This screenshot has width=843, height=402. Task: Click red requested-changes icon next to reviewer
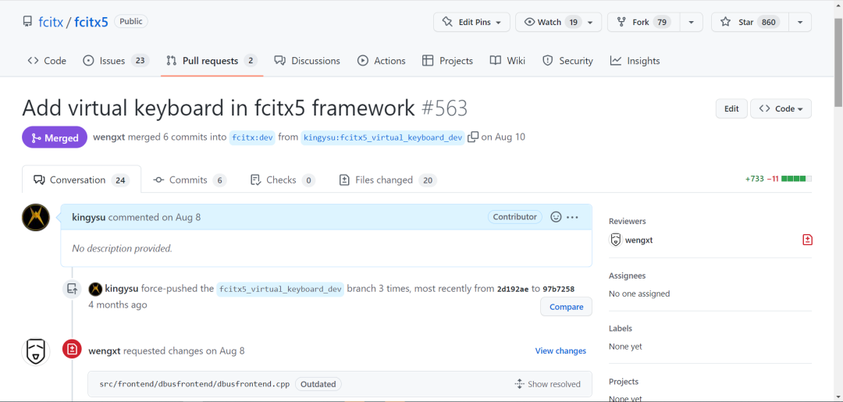point(807,240)
